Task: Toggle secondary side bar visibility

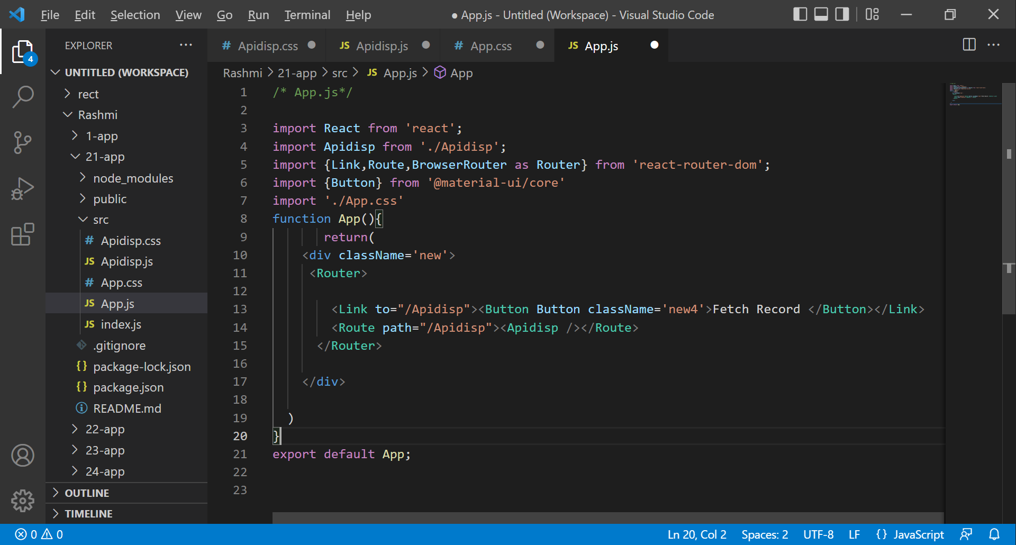Action: pyautogui.click(x=842, y=14)
